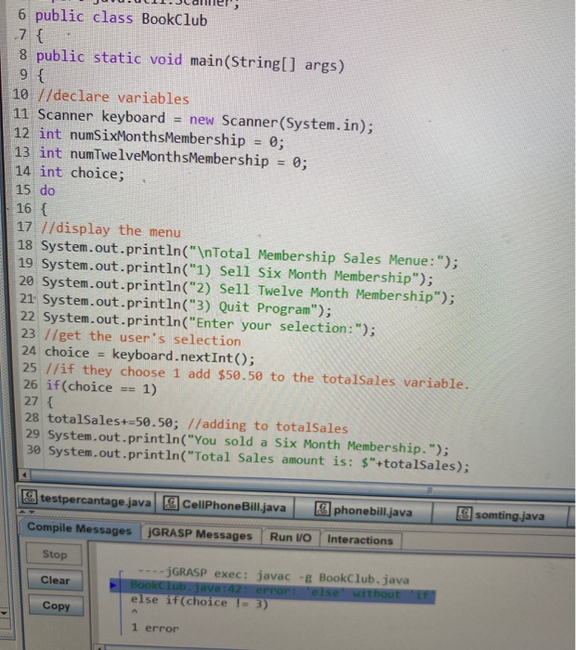The image size is (576, 650).
Task: Open the phonebill.java file tab
Action: [363, 510]
